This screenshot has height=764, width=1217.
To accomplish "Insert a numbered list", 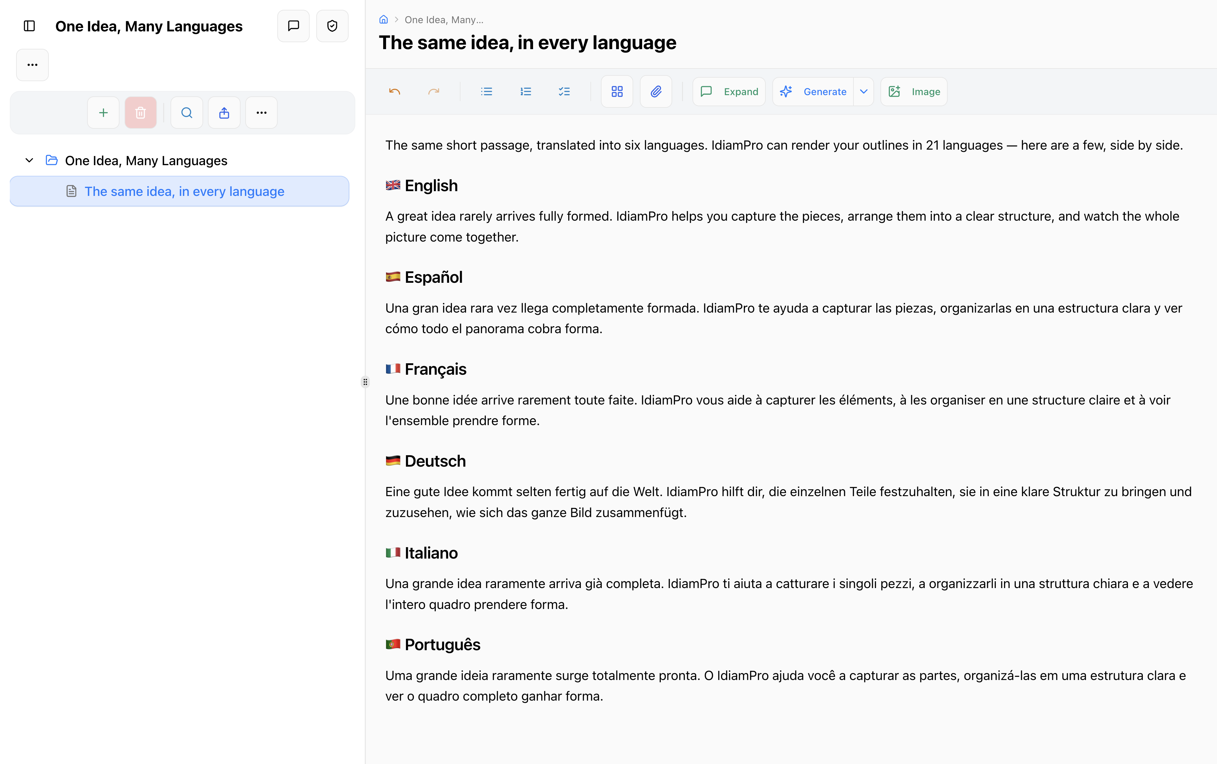I will point(525,91).
